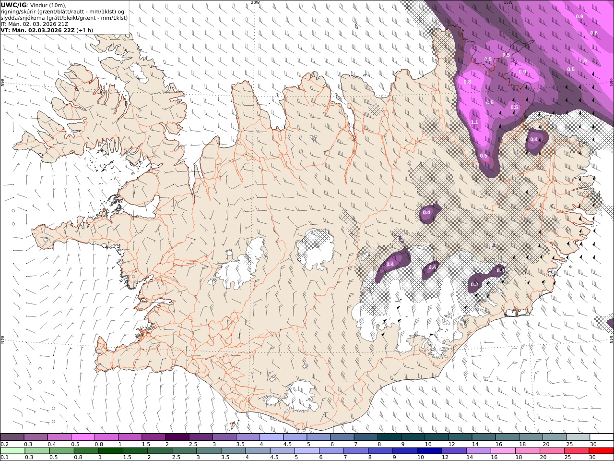Click the 'slydda/snjókoma' legend description line
The image size is (614, 461).
click(x=64, y=18)
